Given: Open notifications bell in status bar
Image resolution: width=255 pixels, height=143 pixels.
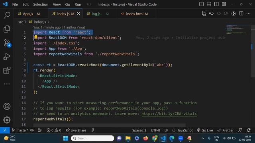Looking at the screenshot, I should coord(249,130).
